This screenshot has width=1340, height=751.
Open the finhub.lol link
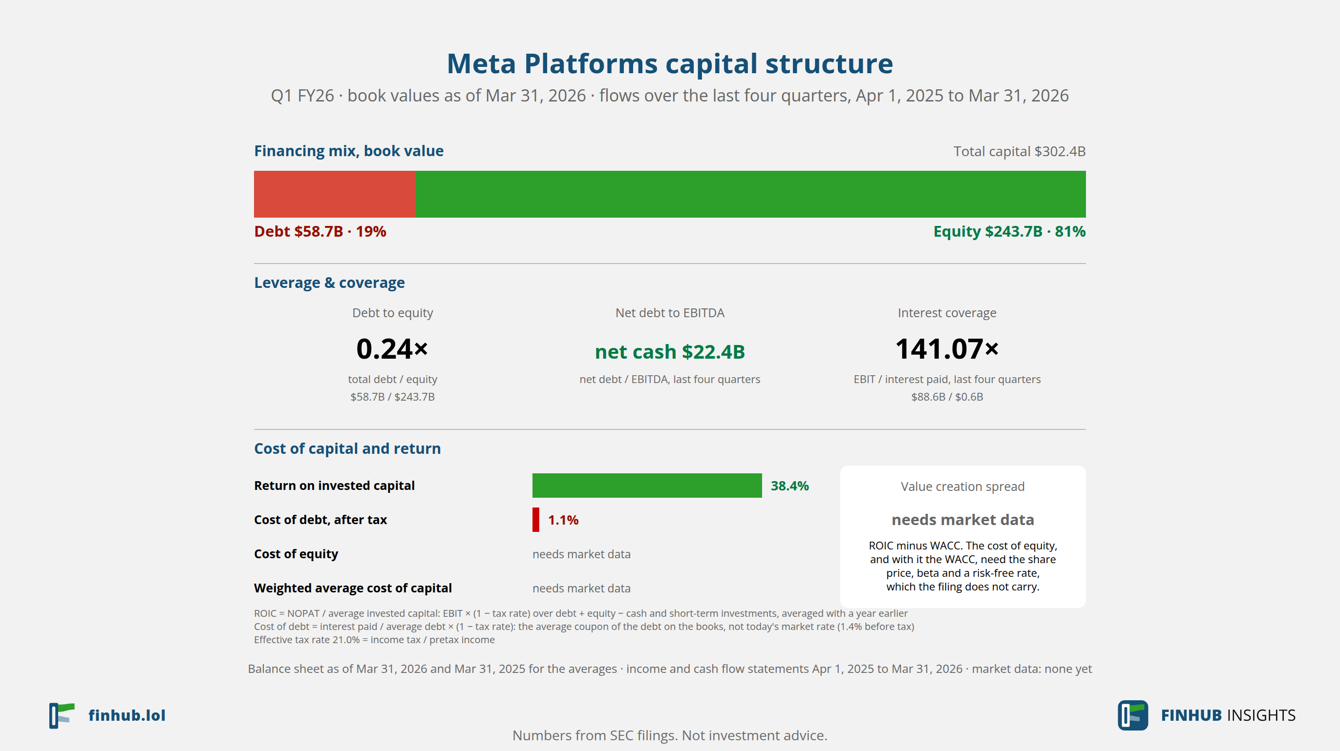[x=127, y=715]
